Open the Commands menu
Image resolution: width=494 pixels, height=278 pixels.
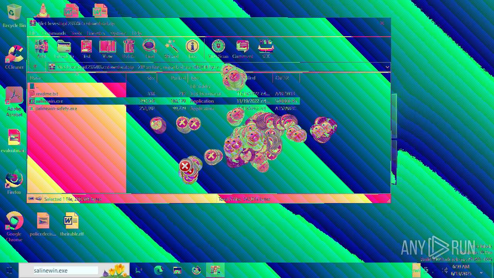click(54, 33)
